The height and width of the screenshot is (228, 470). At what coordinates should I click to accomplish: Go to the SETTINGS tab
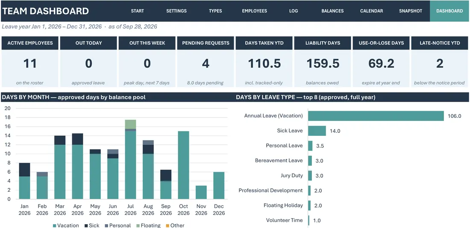[x=176, y=11]
